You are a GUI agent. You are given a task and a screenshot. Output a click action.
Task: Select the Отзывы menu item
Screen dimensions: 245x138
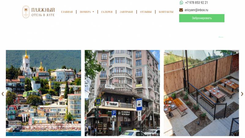[x=146, y=12]
